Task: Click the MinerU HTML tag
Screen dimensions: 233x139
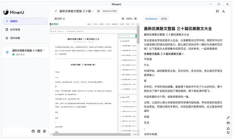Action: coord(110,11)
